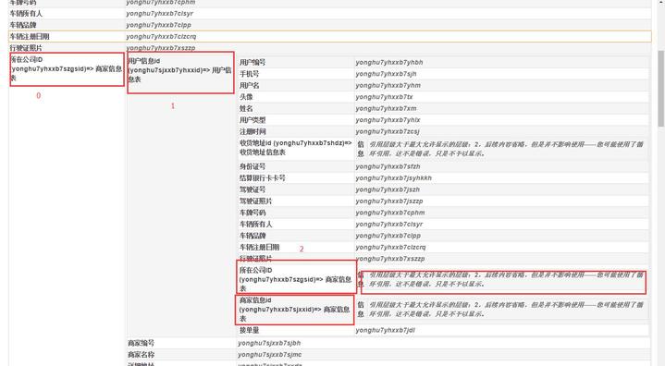Click the 身份证号 label cell
665x366 pixels.
pos(252,166)
